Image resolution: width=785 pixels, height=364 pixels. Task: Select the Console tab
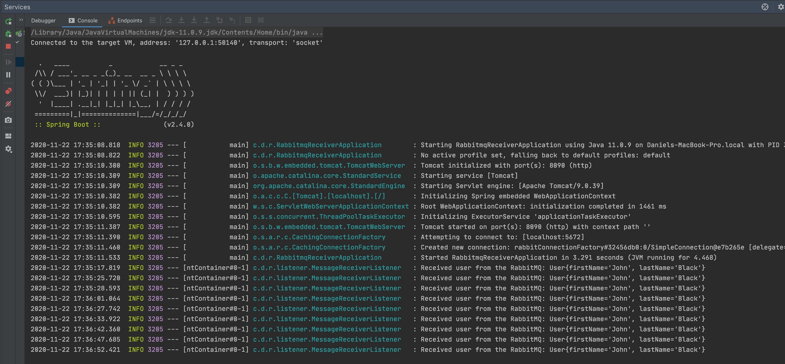[83, 20]
